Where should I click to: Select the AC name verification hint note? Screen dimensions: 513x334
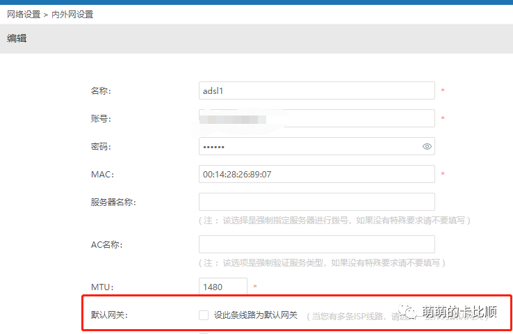(x=323, y=262)
